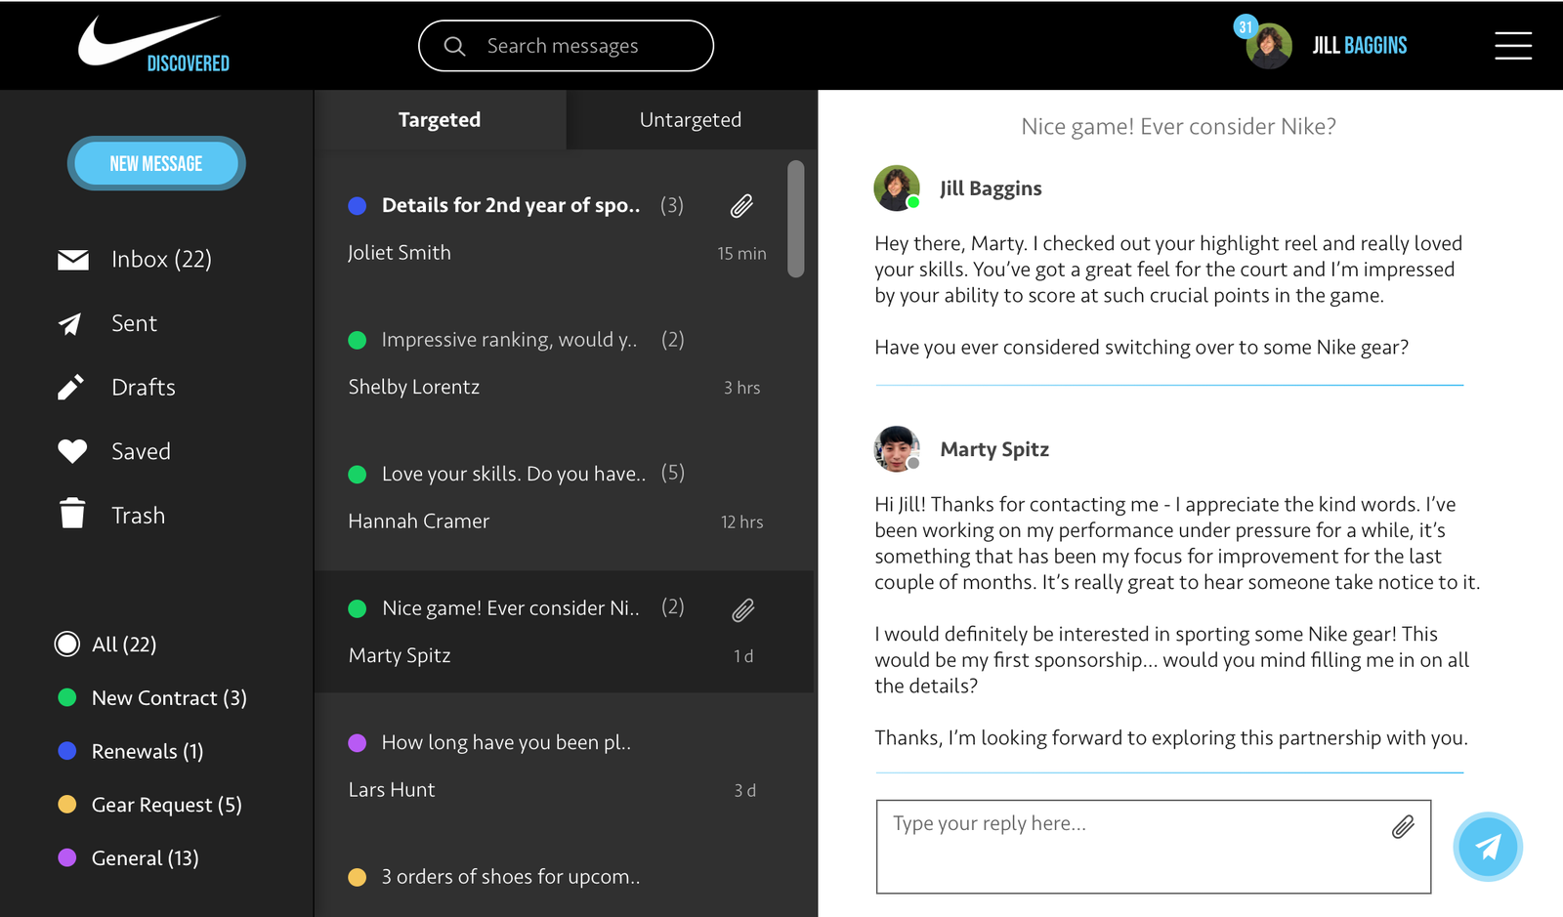Click the message list scrollbar
The height and width of the screenshot is (917, 1563).
(796, 220)
